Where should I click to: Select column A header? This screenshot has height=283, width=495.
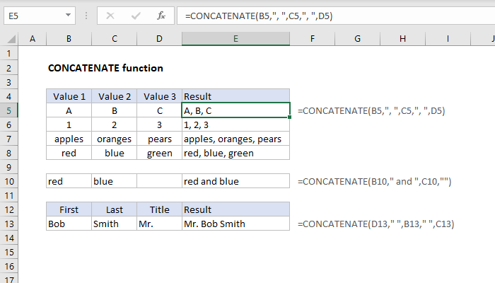[33, 39]
